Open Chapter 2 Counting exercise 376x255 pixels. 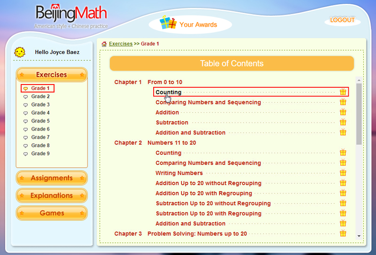pos(168,153)
